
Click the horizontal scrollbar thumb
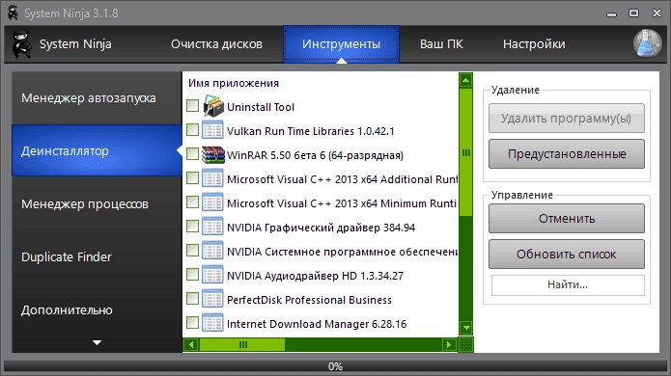(242, 344)
